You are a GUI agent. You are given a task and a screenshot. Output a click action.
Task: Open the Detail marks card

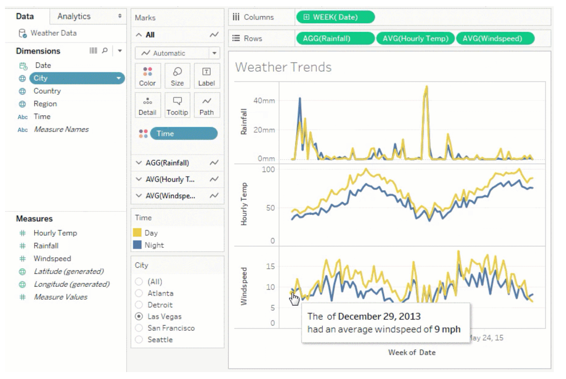[148, 105]
